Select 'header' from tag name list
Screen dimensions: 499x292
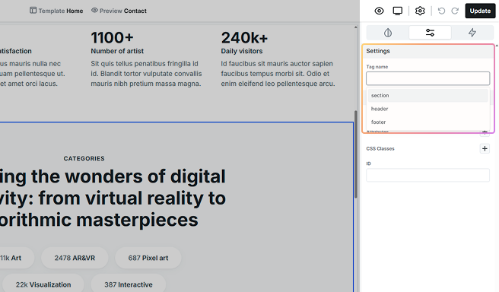(427, 109)
